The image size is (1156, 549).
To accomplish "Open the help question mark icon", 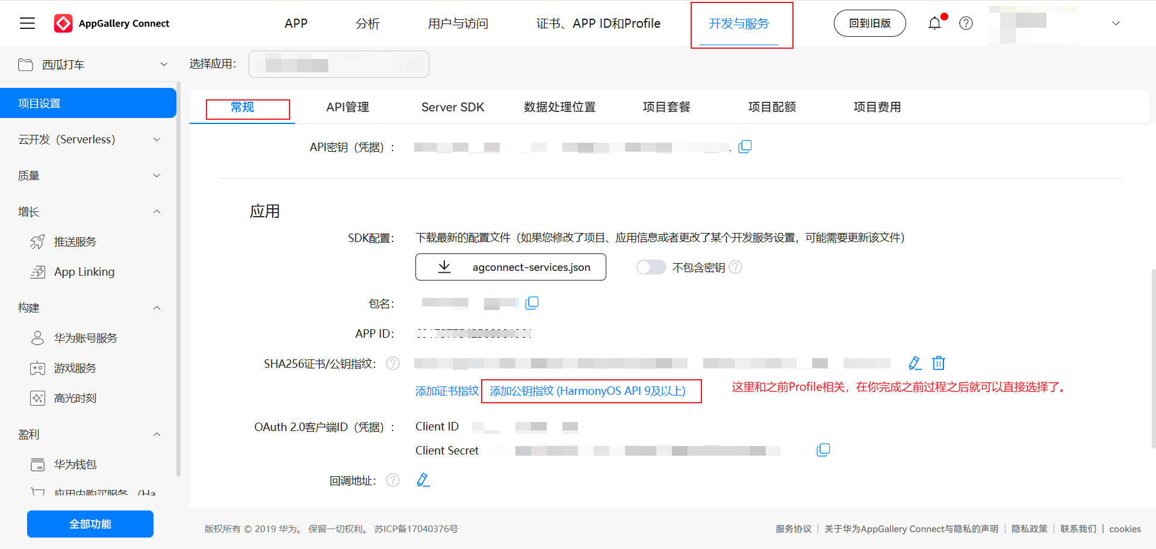I will coord(966,23).
